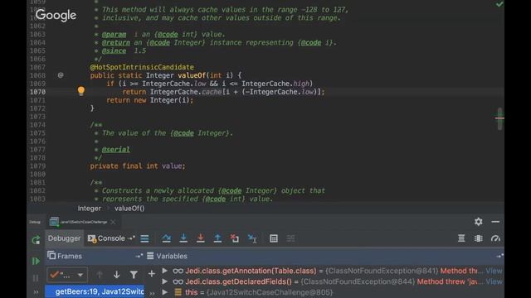Image resolution: width=531 pixels, height=298 pixels.
Task: Select the previous frame up arrow
Action: coord(100,275)
